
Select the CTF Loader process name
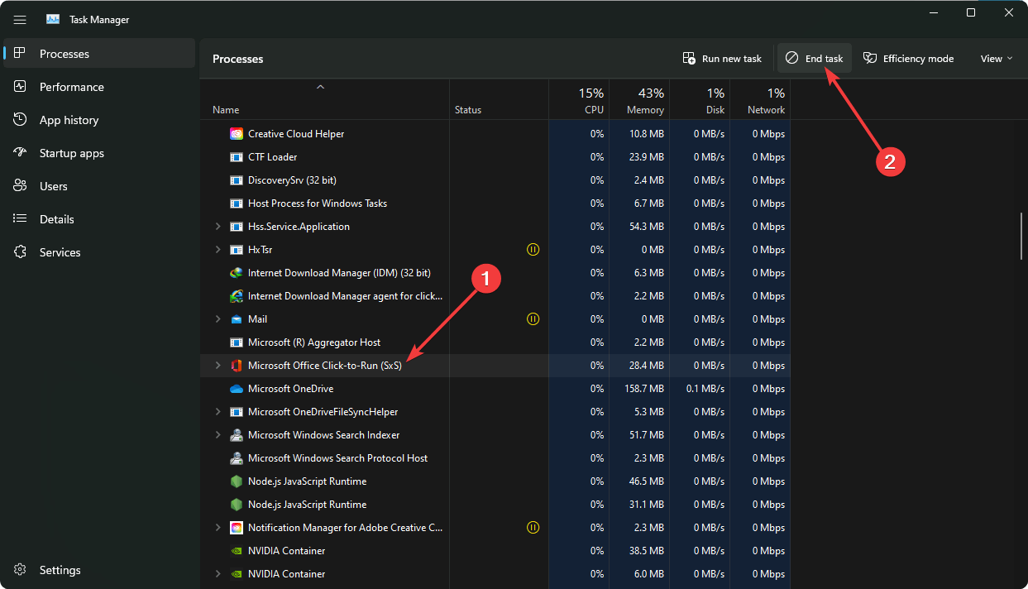(272, 157)
